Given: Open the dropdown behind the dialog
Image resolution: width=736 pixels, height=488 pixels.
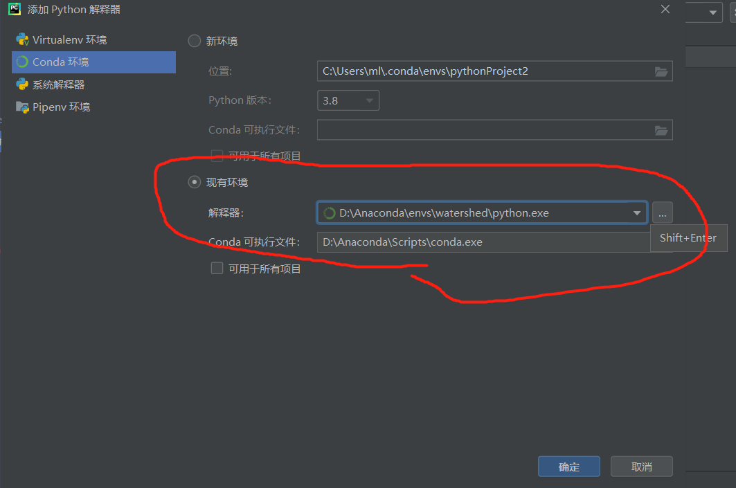Looking at the screenshot, I should (712, 12).
